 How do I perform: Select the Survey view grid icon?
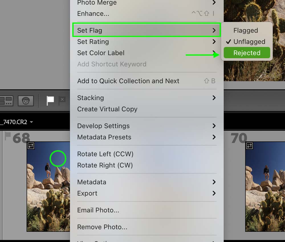click(x=6, y=101)
